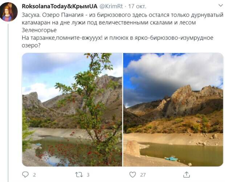Open the RoksolanaToday profile avatar
Viewport: 225px width, 182px height.
(x=9, y=12)
